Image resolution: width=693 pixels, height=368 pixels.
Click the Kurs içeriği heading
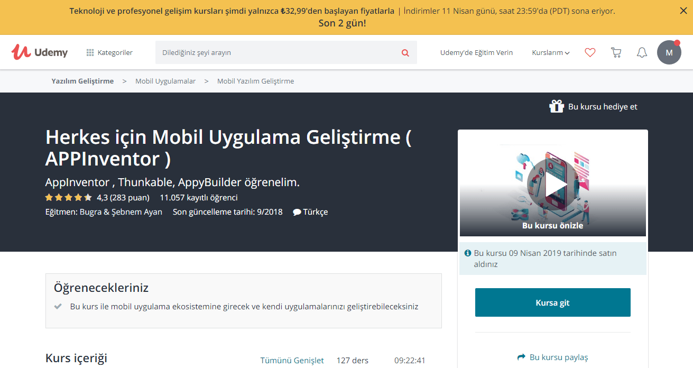point(76,358)
